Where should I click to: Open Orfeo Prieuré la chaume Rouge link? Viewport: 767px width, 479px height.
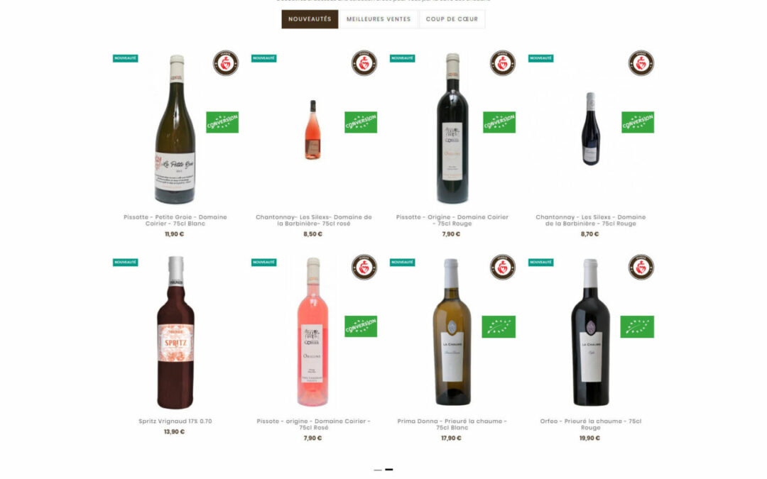click(x=590, y=424)
